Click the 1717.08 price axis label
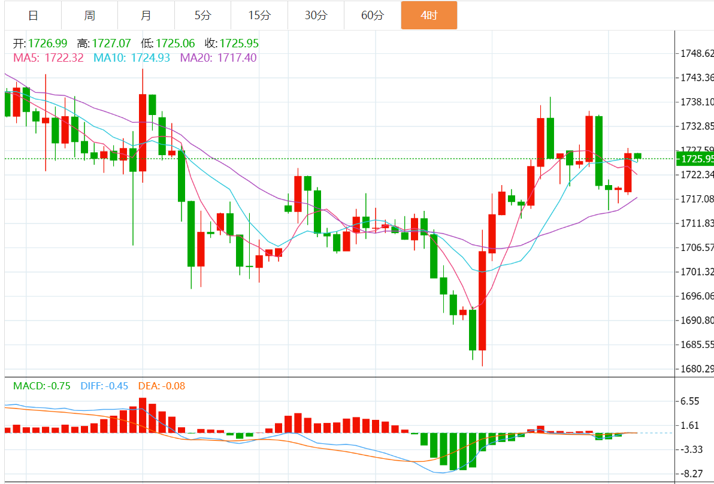This screenshot has height=484, width=714. tap(697, 199)
